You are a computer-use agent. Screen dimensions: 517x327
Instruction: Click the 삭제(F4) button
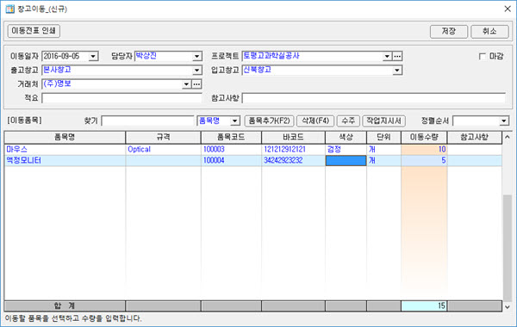[x=315, y=120]
